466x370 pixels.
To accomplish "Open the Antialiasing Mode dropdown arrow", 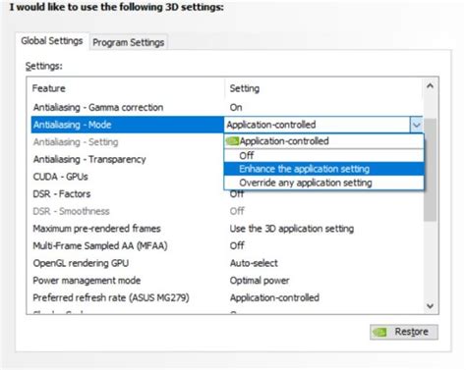I will 416,125.
